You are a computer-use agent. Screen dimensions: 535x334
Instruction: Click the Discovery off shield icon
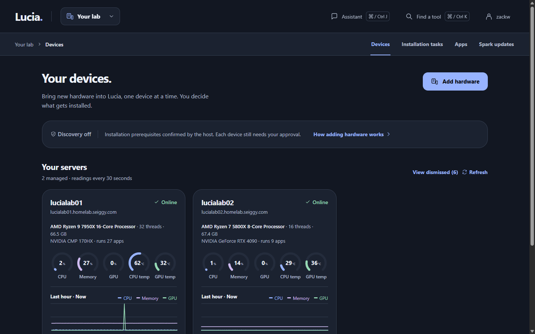[x=53, y=134]
